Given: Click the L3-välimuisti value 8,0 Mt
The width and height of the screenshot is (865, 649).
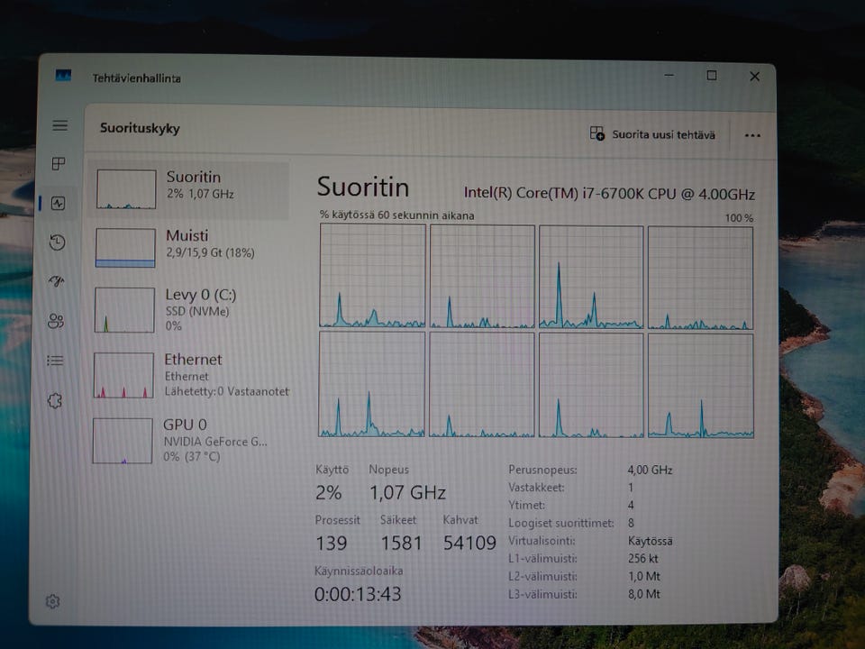Looking at the screenshot, I should pos(643,594).
